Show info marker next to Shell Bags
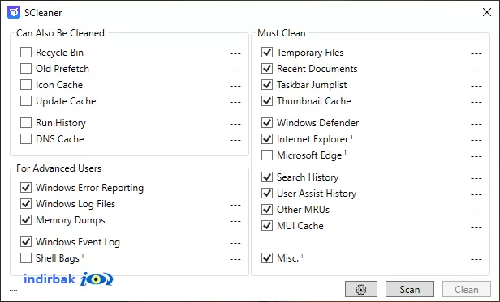Image resolution: width=500 pixels, height=302 pixels. [x=83, y=255]
